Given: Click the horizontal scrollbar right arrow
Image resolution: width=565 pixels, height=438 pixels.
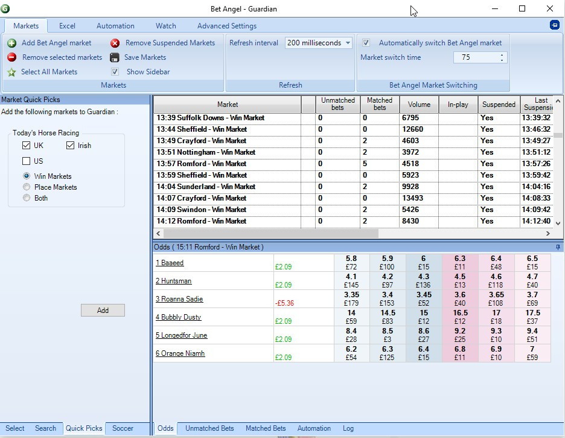Looking at the screenshot, I should tap(547, 234).
